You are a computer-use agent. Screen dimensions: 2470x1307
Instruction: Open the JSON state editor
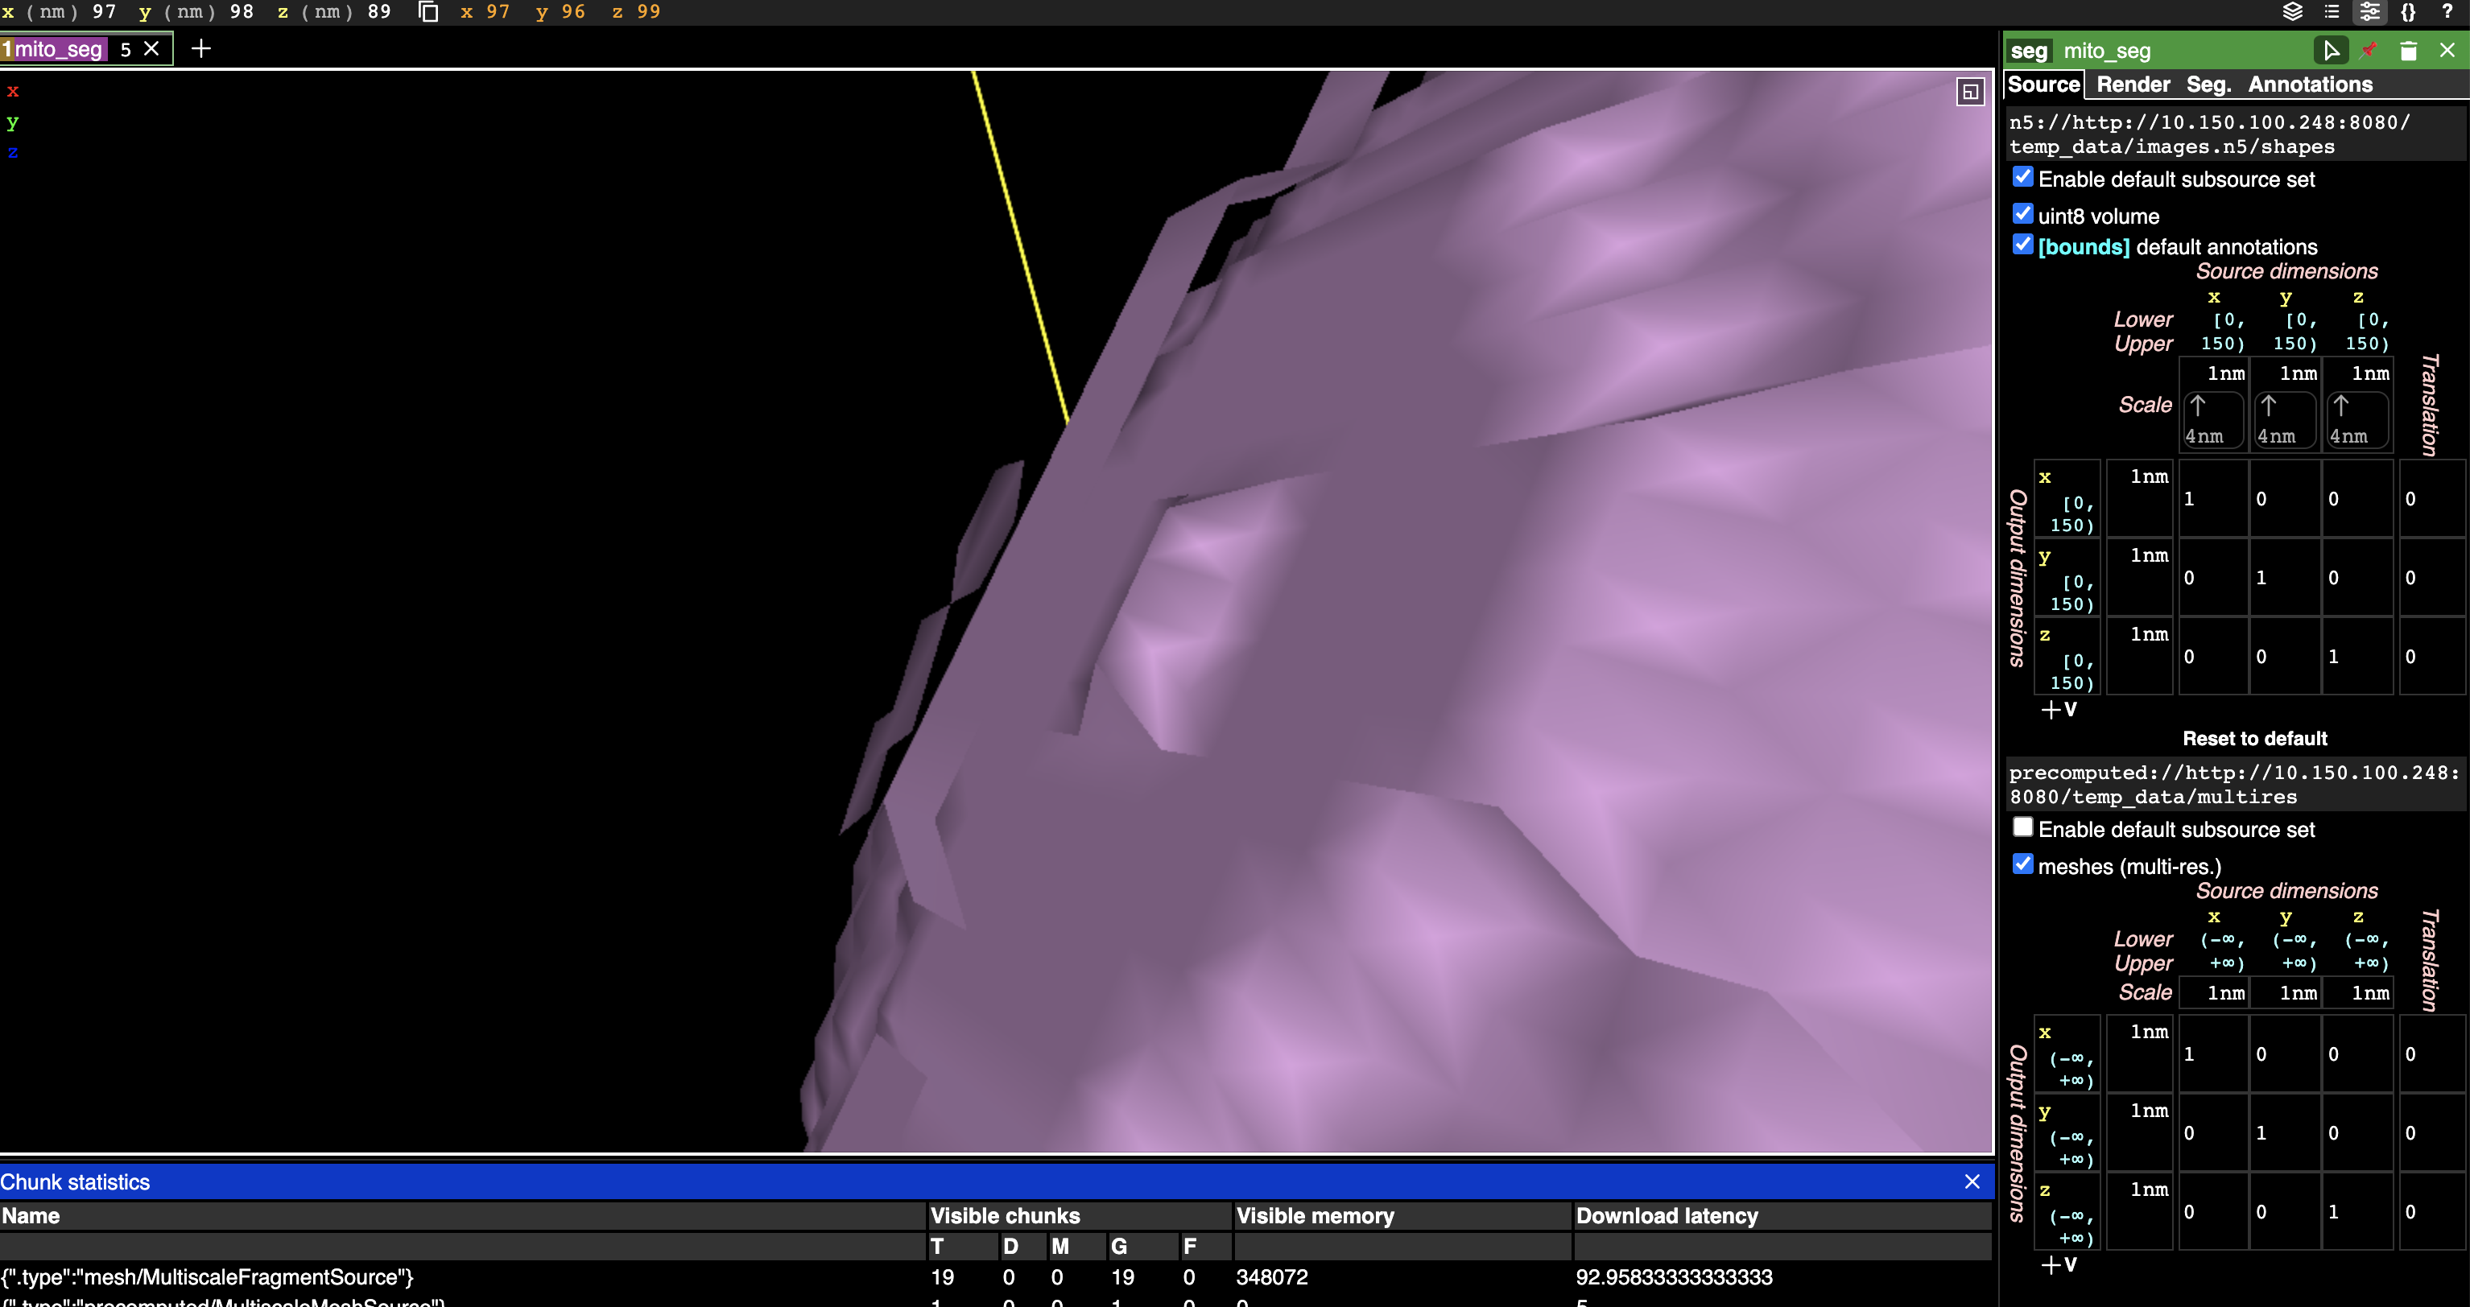coord(2410,12)
